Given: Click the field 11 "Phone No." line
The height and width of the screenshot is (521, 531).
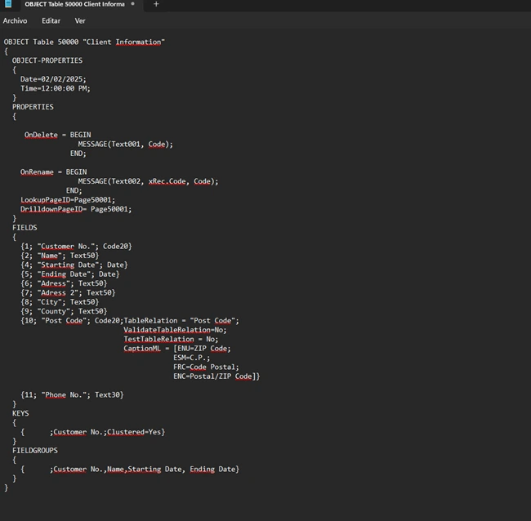Looking at the screenshot, I should click(72, 394).
